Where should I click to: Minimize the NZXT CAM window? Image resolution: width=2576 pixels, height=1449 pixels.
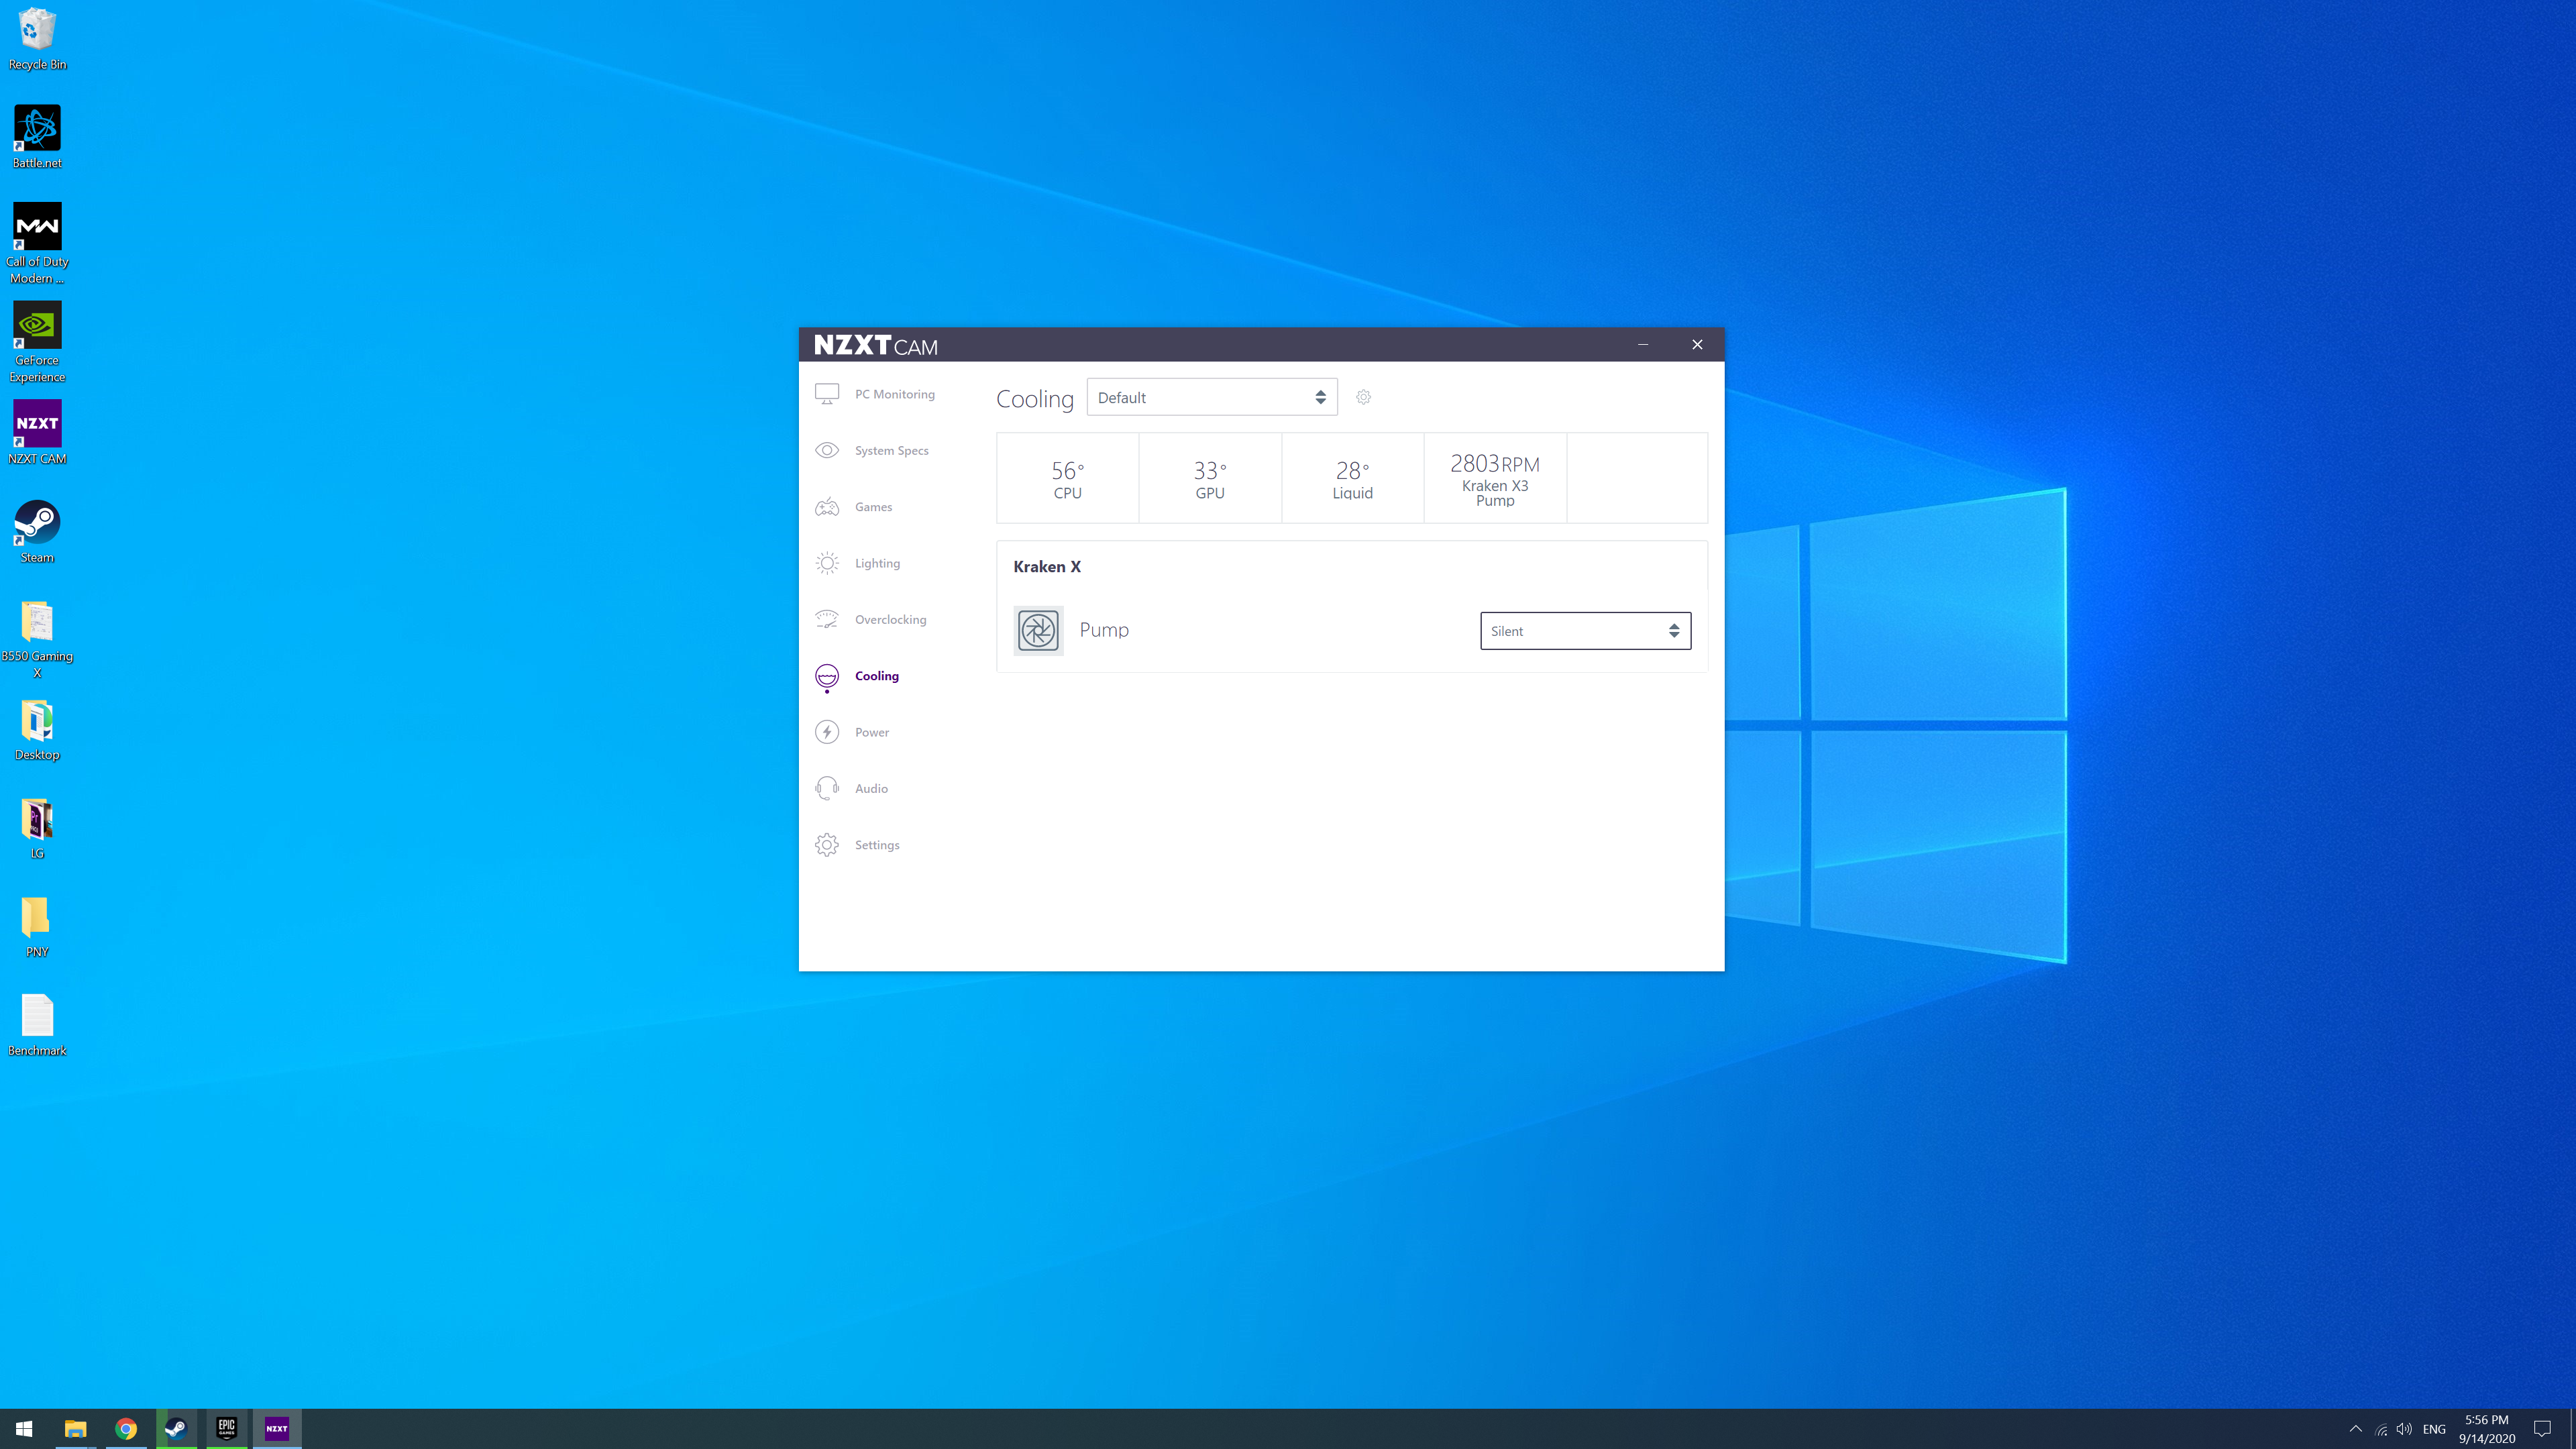click(x=1642, y=344)
